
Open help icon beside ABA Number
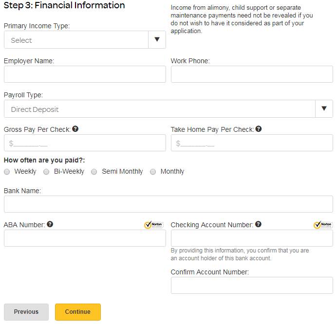click(x=50, y=224)
